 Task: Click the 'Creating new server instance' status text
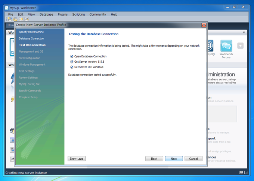26,172
